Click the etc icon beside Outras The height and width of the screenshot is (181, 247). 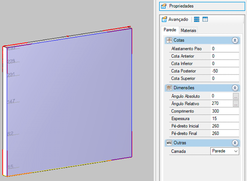click(x=169, y=143)
